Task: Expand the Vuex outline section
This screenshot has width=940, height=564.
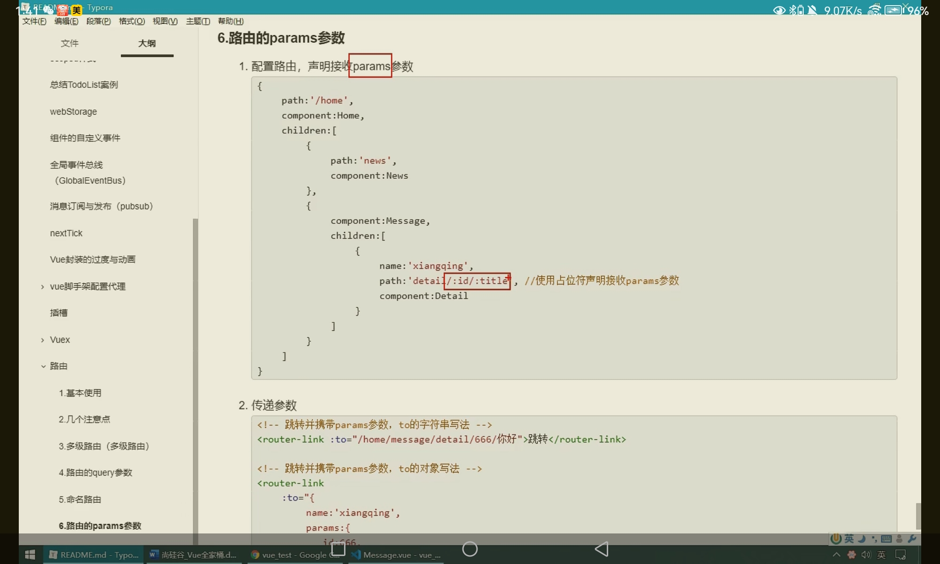Action: (x=43, y=340)
